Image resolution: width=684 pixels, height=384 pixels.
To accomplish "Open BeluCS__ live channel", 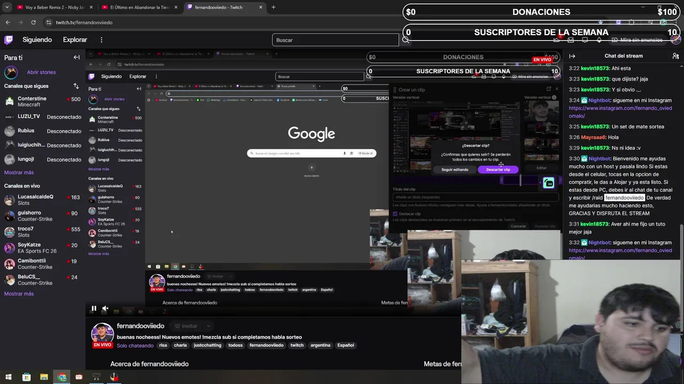I will (x=42, y=280).
